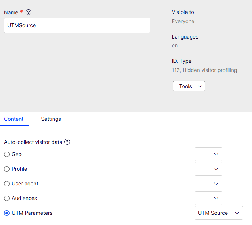Choose the User agent radio option
The image size is (252, 225).
[7, 184]
